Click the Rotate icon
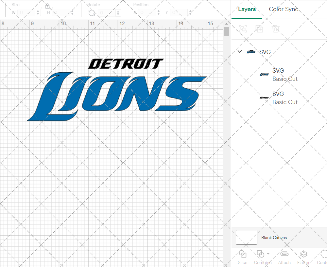Image resolution: width=327 pixels, height=267 pixels. [92, 13]
